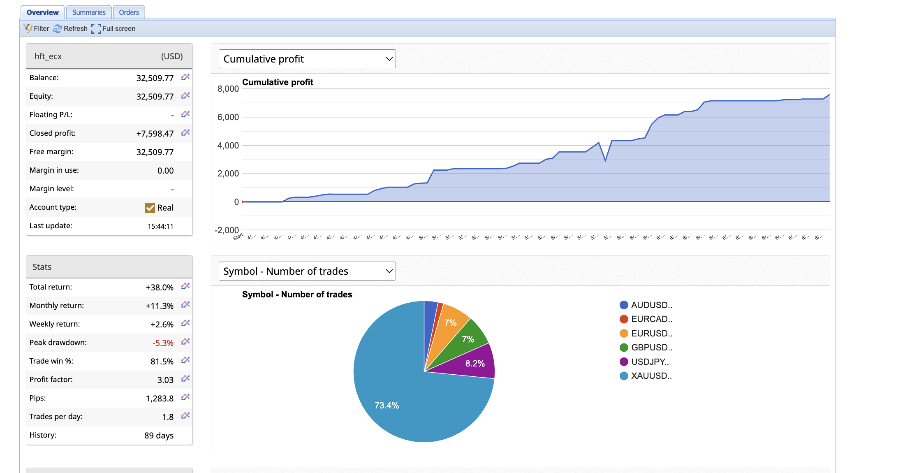
Task: Click the Refresh icon in toolbar
Action: click(x=58, y=28)
